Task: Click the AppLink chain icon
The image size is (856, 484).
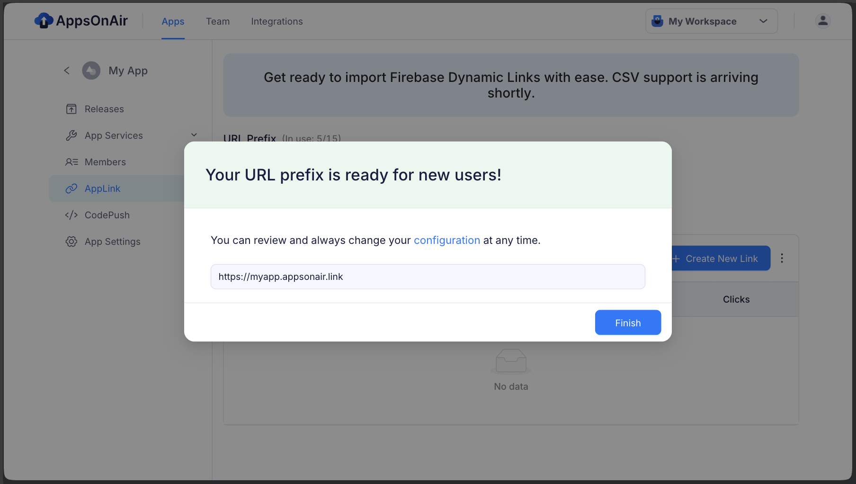Action: click(x=71, y=188)
